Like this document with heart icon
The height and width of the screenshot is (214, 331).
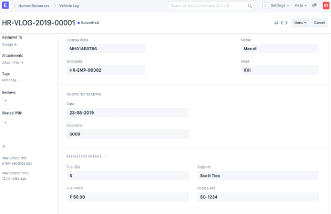click(x=4, y=146)
